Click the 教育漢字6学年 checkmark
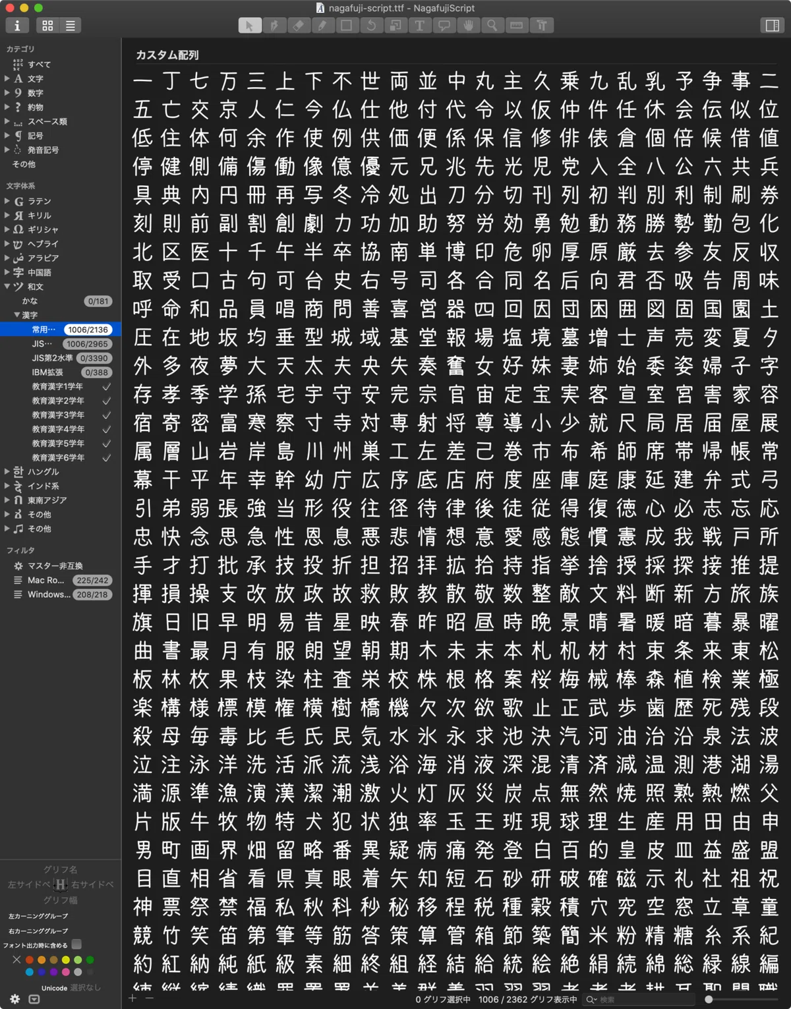Screen dimensions: 791x1009 [x=107, y=458]
